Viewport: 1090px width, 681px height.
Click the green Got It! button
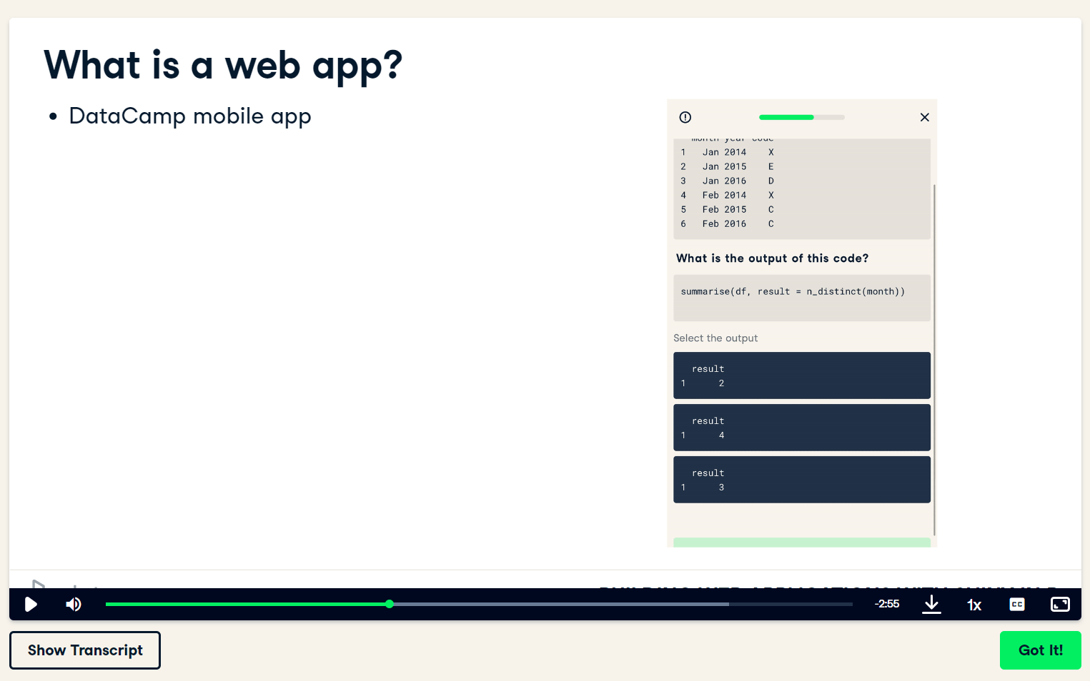click(1041, 650)
